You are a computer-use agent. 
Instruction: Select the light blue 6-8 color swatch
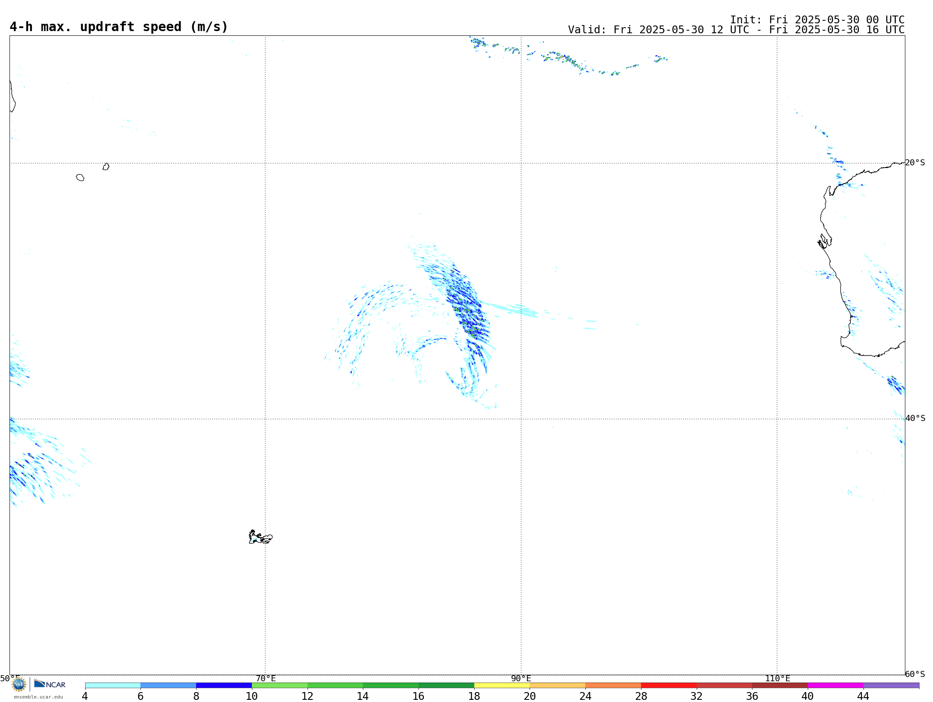[168, 685]
